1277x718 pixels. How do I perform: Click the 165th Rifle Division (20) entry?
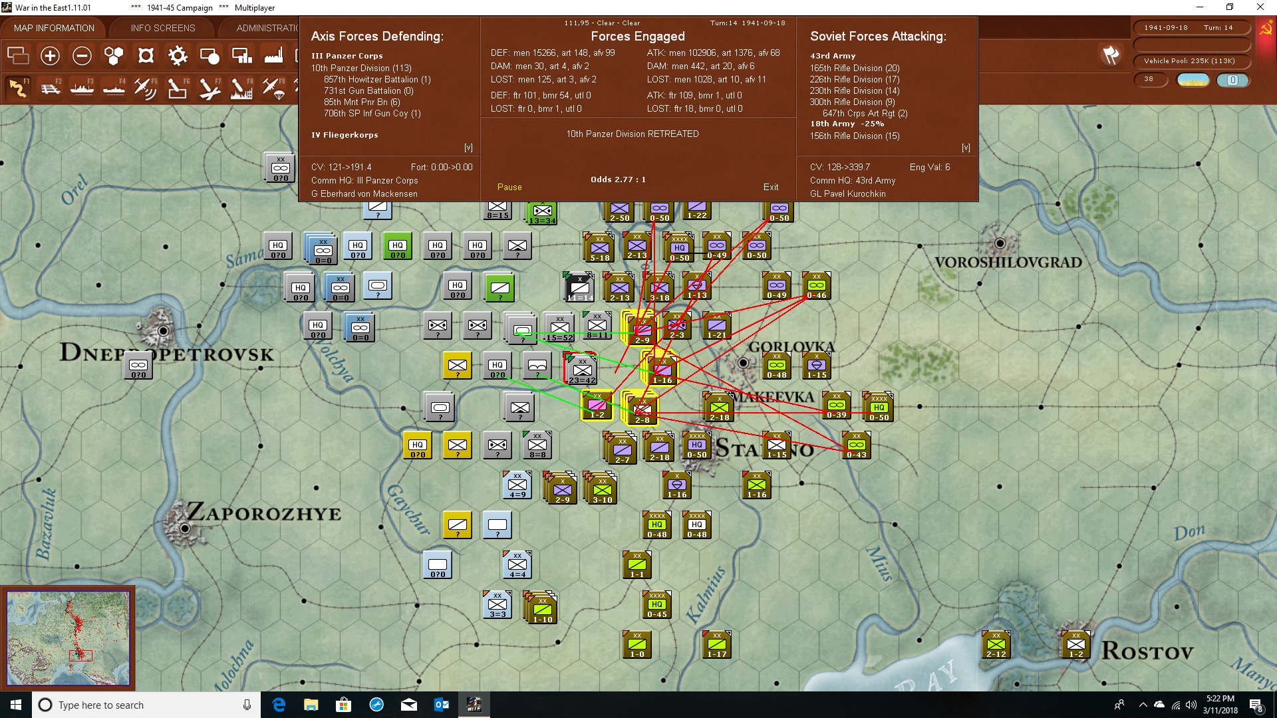(855, 68)
